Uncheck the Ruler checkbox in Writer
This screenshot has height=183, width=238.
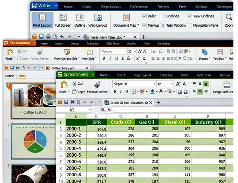point(144,16)
